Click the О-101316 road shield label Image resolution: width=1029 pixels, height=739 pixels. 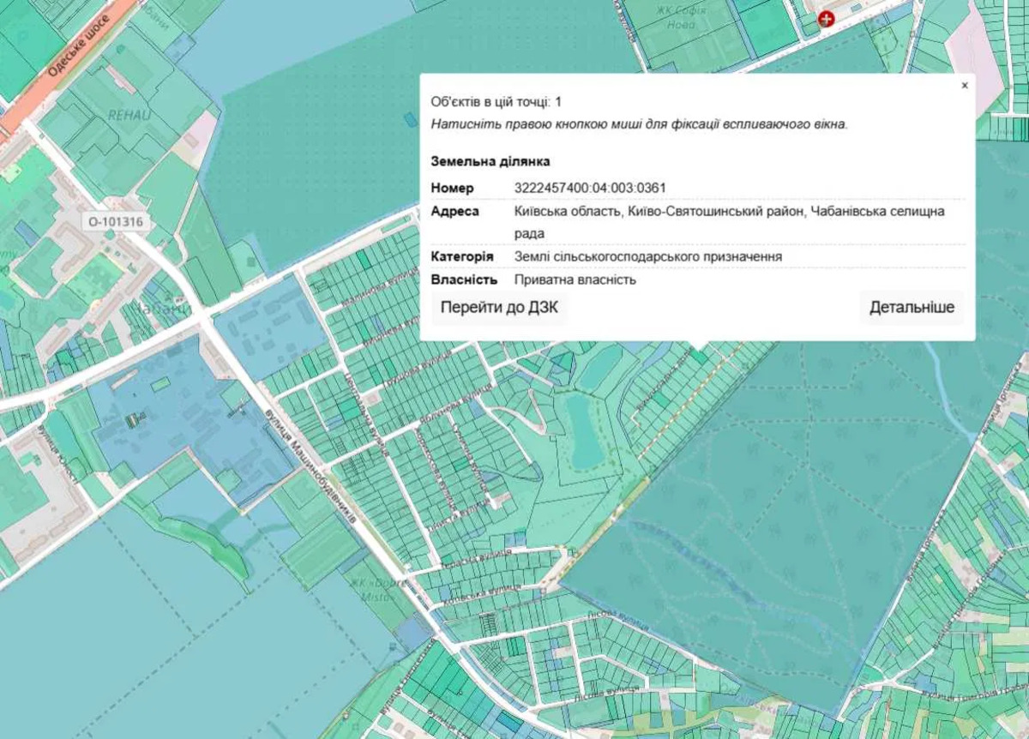[116, 222]
